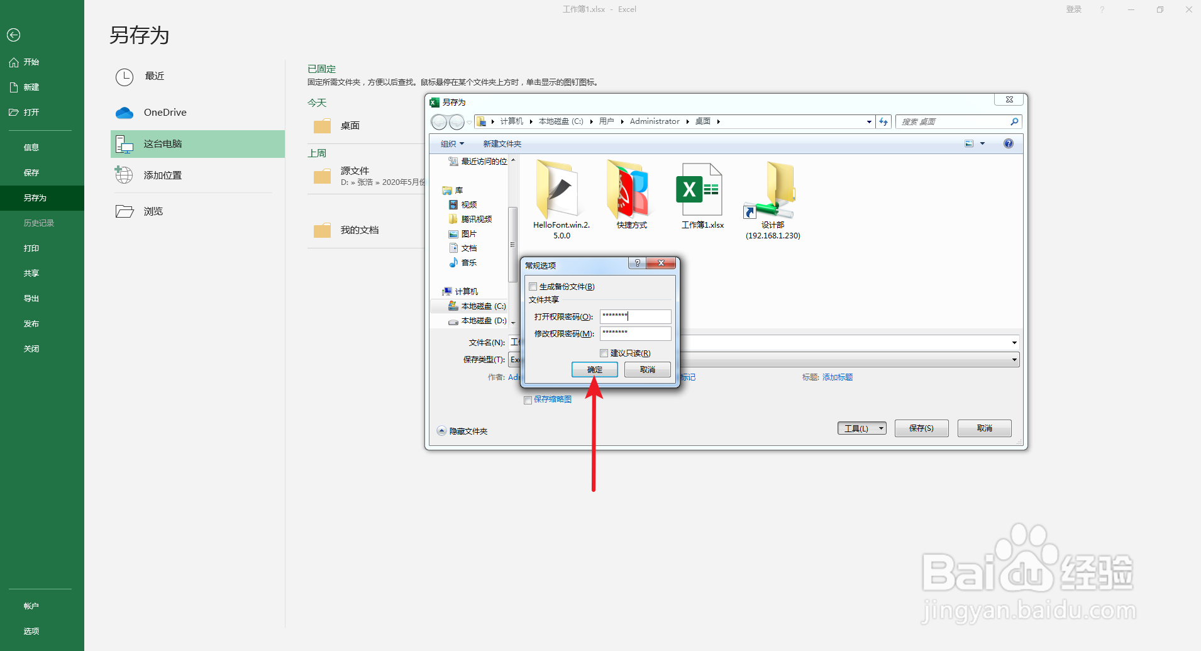Image resolution: width=1201 pixels, height=651 pixels.
Task: Open My Documents (我的文档) folder
Action: 360,230
